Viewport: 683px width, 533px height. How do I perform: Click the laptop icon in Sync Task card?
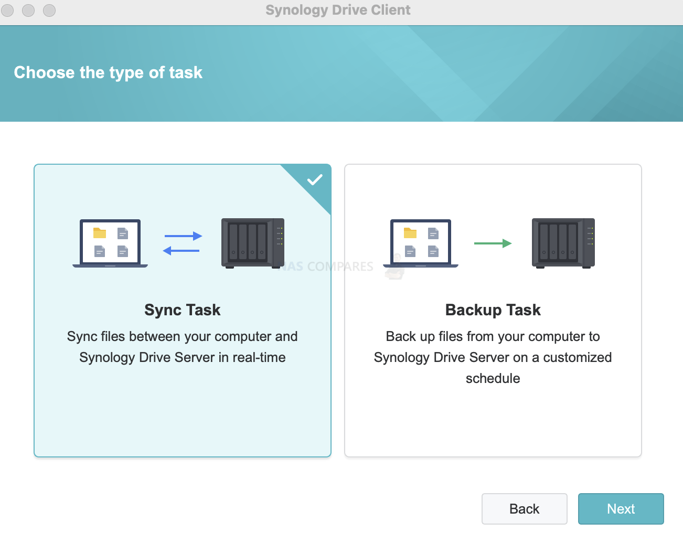point(110,243)
